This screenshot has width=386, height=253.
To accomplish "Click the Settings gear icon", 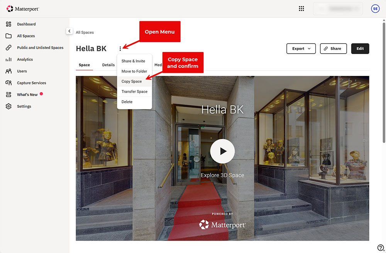I will click(x=8, y=106).
